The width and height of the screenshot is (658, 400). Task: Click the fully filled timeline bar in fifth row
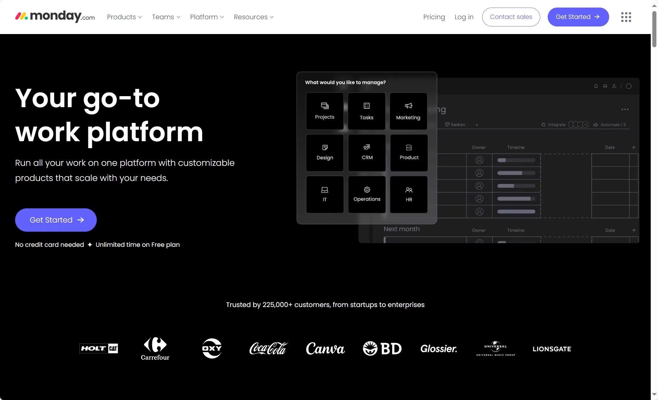516,212
